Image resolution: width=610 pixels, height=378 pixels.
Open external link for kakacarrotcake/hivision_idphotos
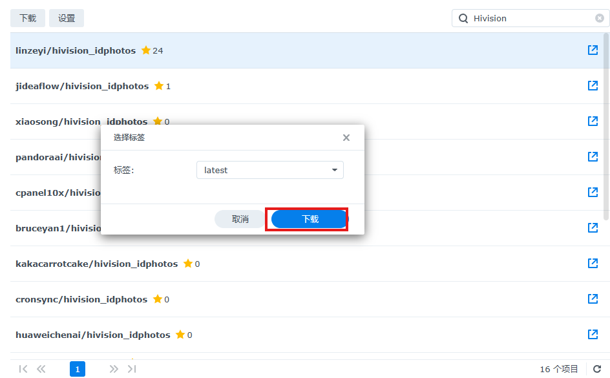pyautogui.click(x=592, y=264)
